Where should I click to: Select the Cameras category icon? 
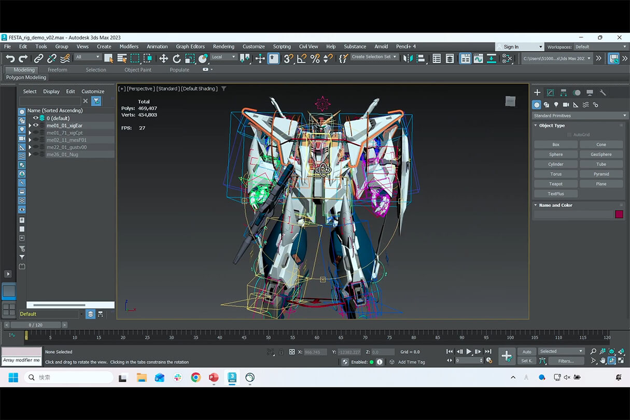click(x=566, y=105)
